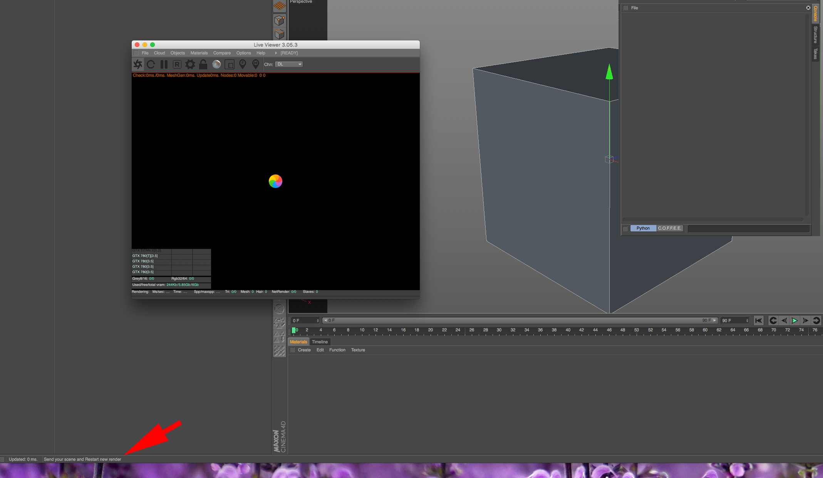Viewport: 823px width, 478px height.
Task: Open Materials menu in Live Viewer
Action: coord(199,53)
